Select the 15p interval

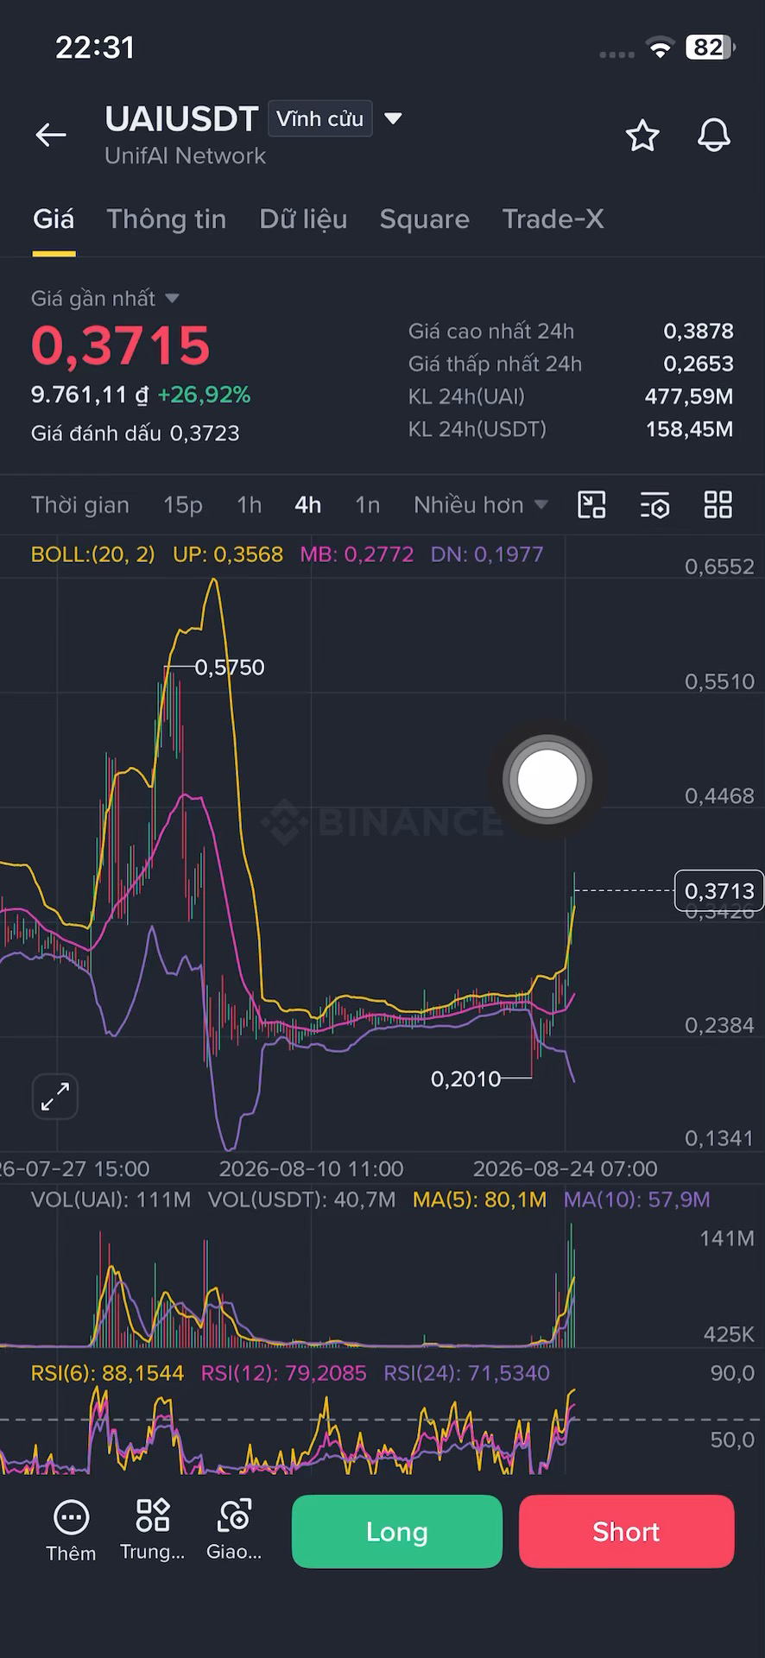click(x=183, y=505)
